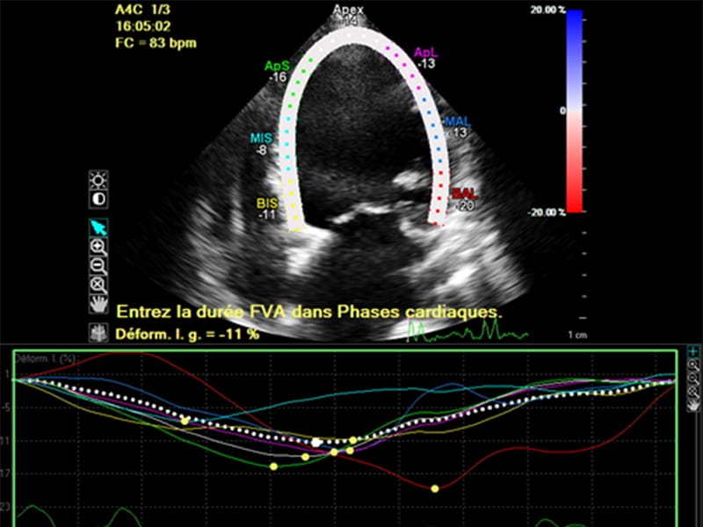The width and height of the screenshot is (703, 527).
Task: Select the hand pan tool beside image
Action: tap(99, 304)
